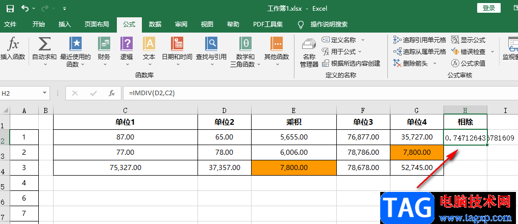This screenshot has height=224, width=518.
Task: Click the 登录 sign-in button
Action: coord(489,8)
